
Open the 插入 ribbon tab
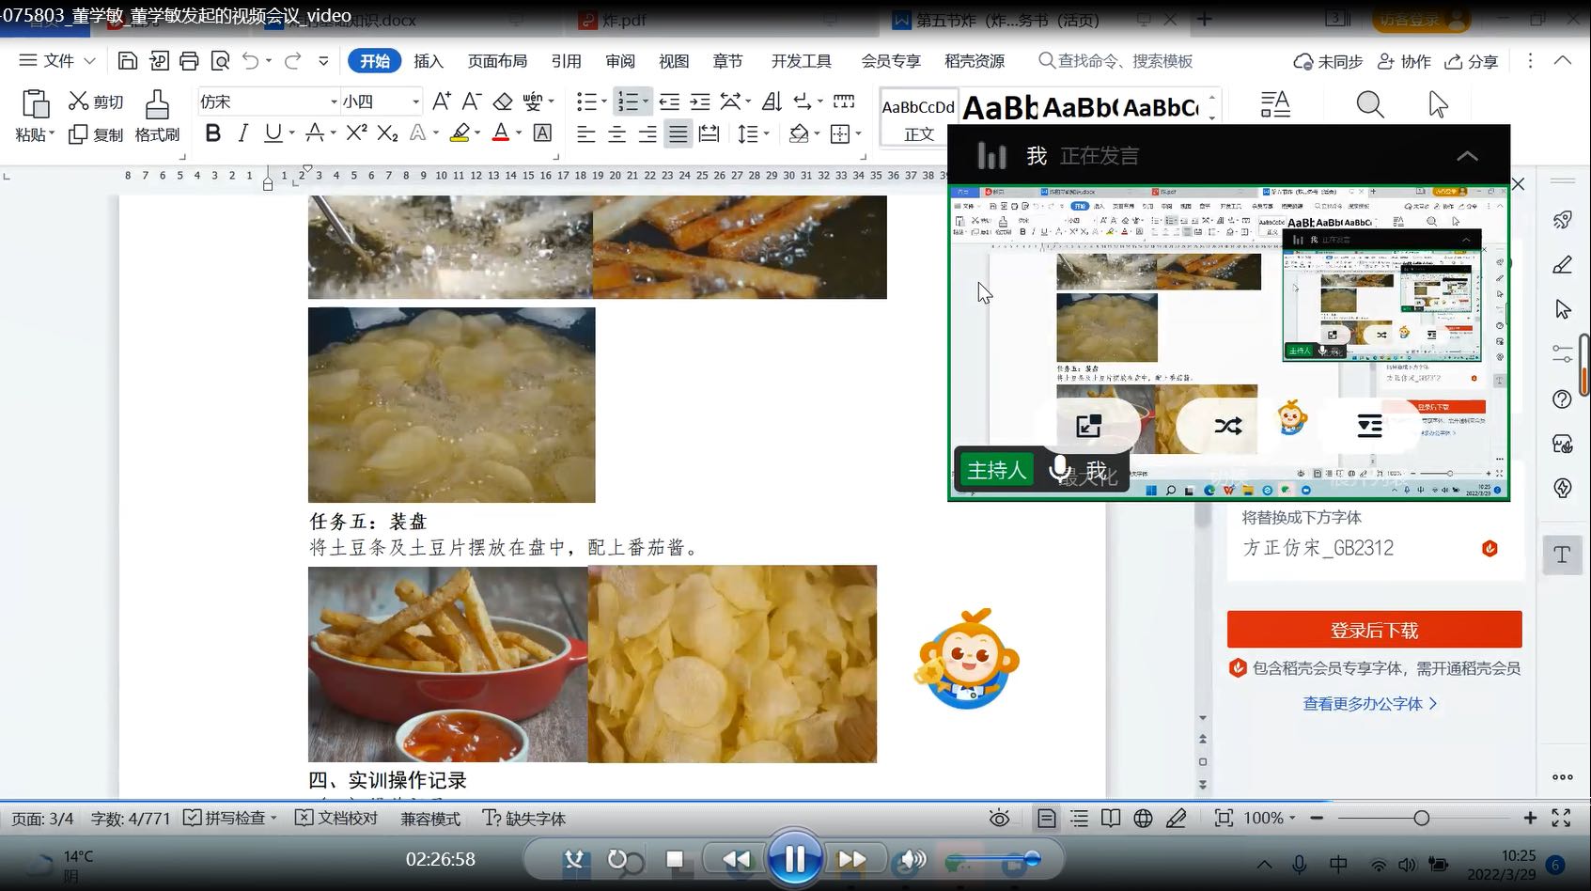[x=428, y=61]
